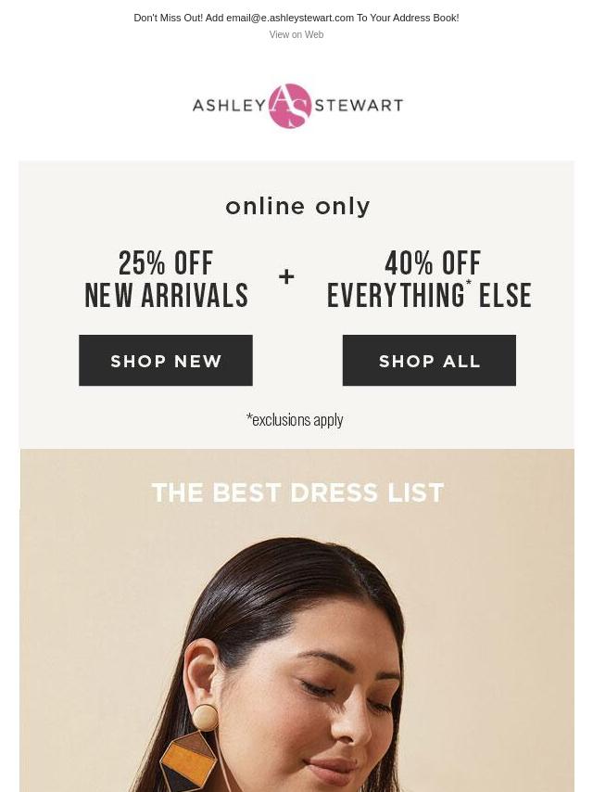Click THE BEST DRESS LIST banner title

297,492
